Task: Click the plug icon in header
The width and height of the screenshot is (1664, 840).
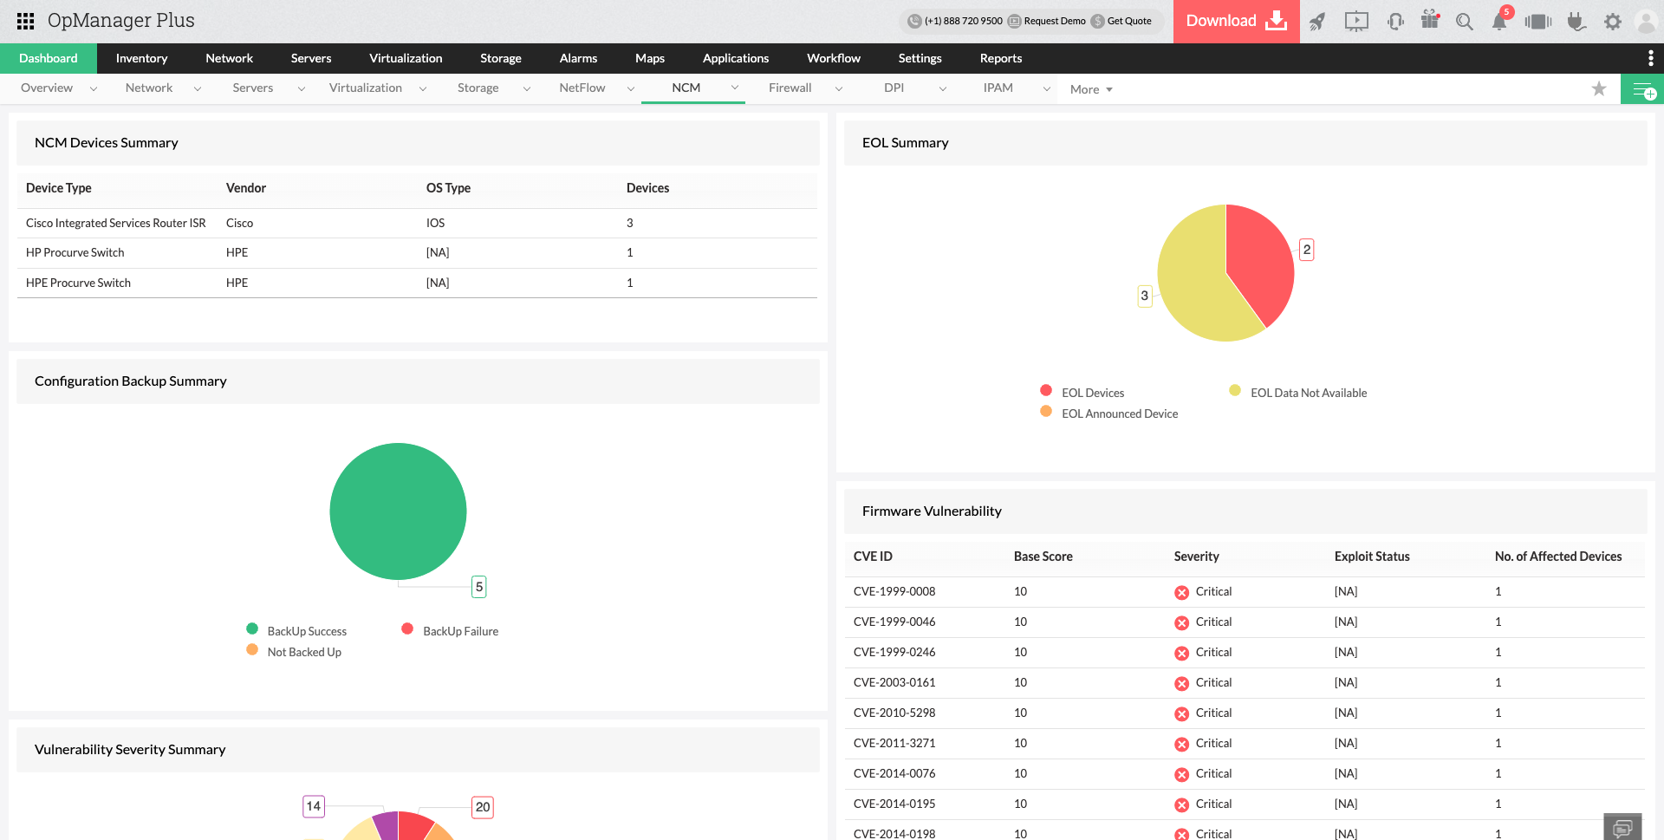Action: pos(1576,22)
